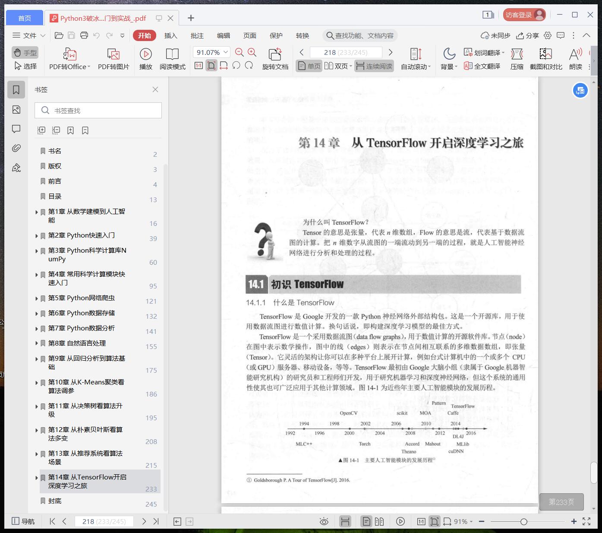Jump to the 目录 bookmark
This screenshot has height=533, width=602.
pyautogui.click(x=55, y=196)
